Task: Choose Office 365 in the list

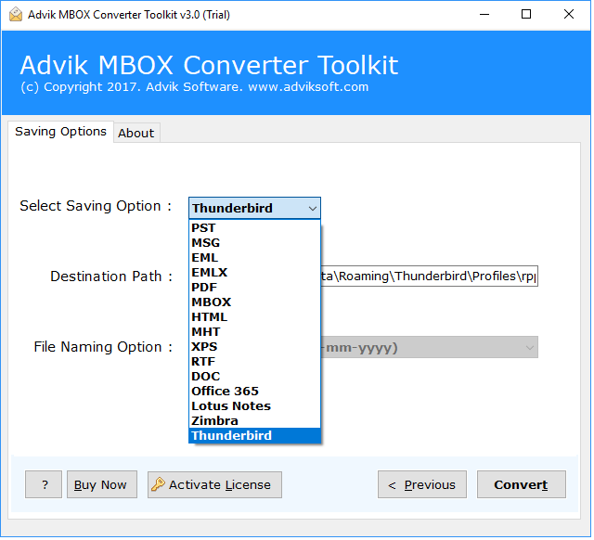Action: 256,392
